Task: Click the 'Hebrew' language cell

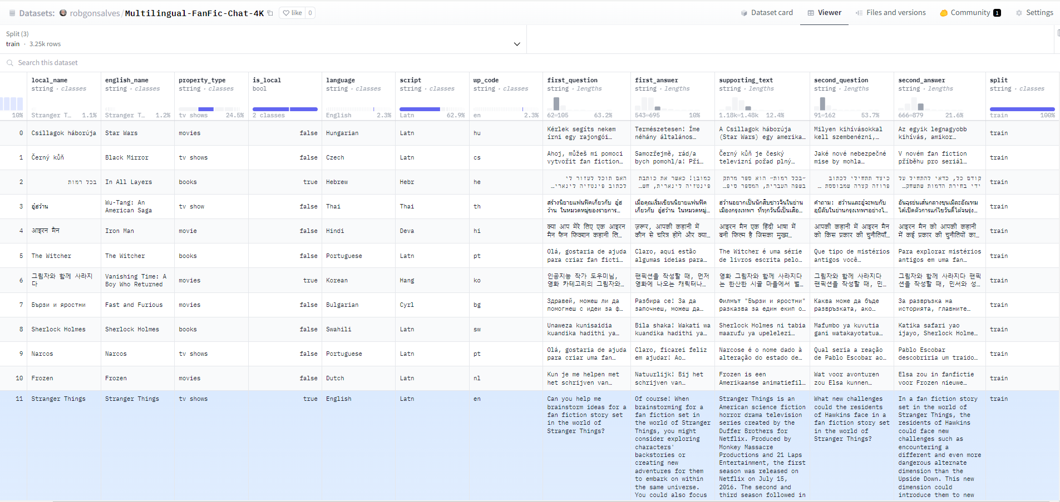Action: tap(358, 182)
